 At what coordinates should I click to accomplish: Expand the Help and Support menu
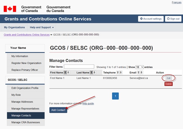(42, 28)
